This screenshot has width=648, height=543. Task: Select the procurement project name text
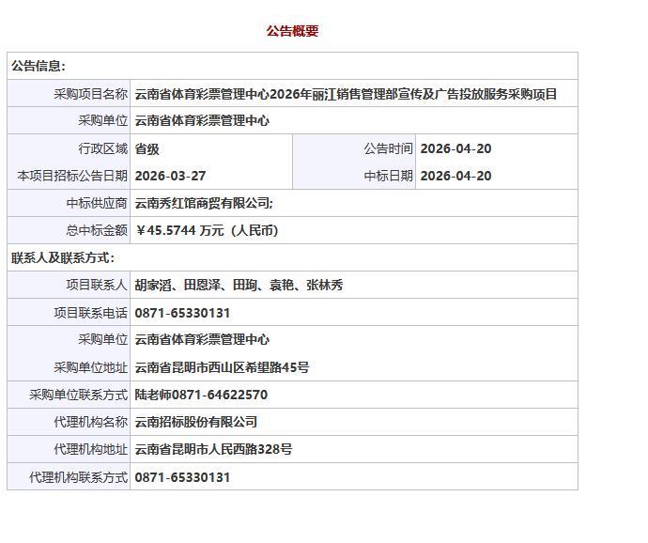pos(346,94)
